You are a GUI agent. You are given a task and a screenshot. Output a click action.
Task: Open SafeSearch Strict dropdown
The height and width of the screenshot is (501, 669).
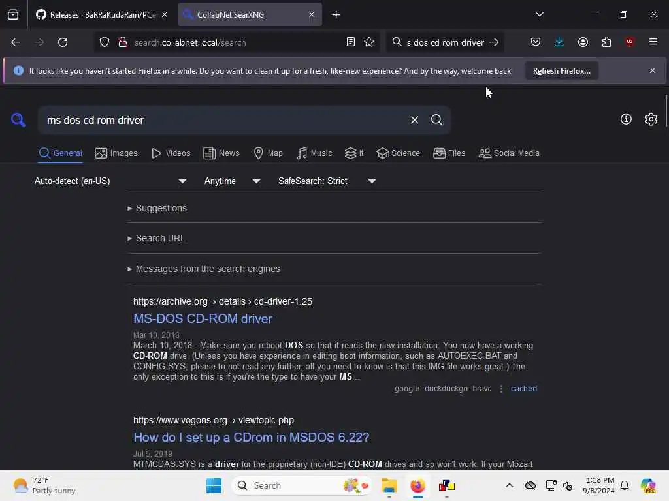[x=327, y=181]
